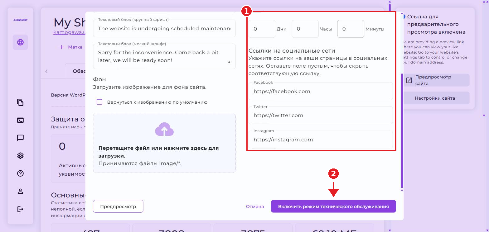The image size is (489, 232).
Task: Click the Facebook link input field
Action: [321, 91]
